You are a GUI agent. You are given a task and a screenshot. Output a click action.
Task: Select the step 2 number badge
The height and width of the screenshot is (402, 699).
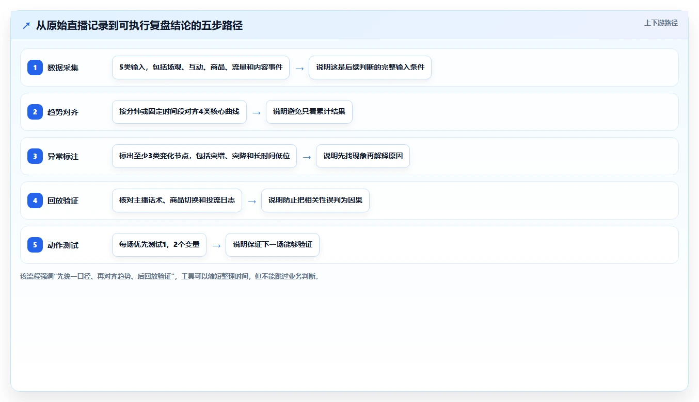(x=35, y=112)
